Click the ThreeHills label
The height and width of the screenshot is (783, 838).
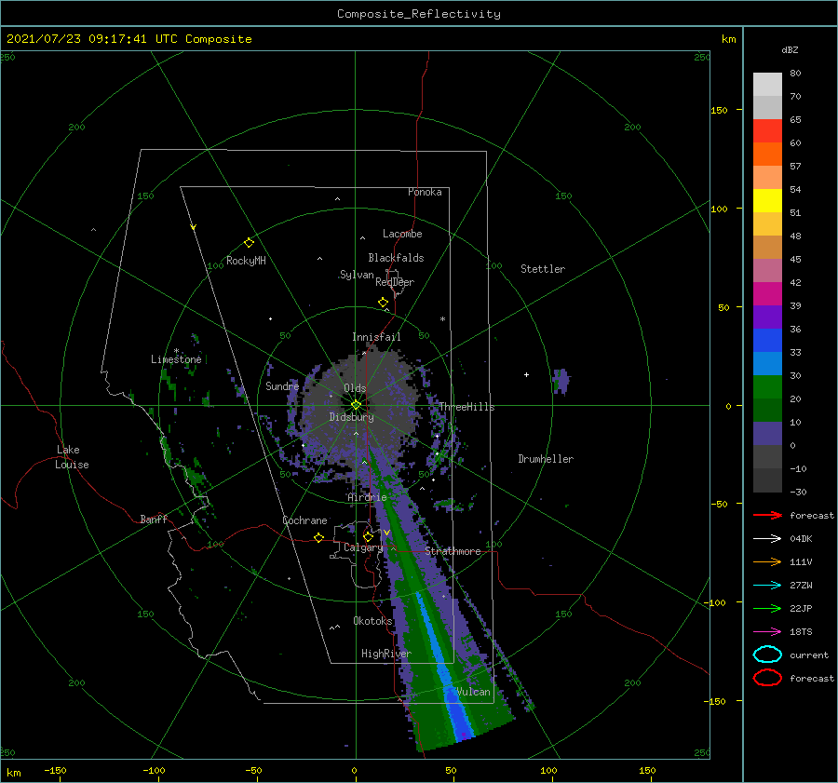coord(466,407)
